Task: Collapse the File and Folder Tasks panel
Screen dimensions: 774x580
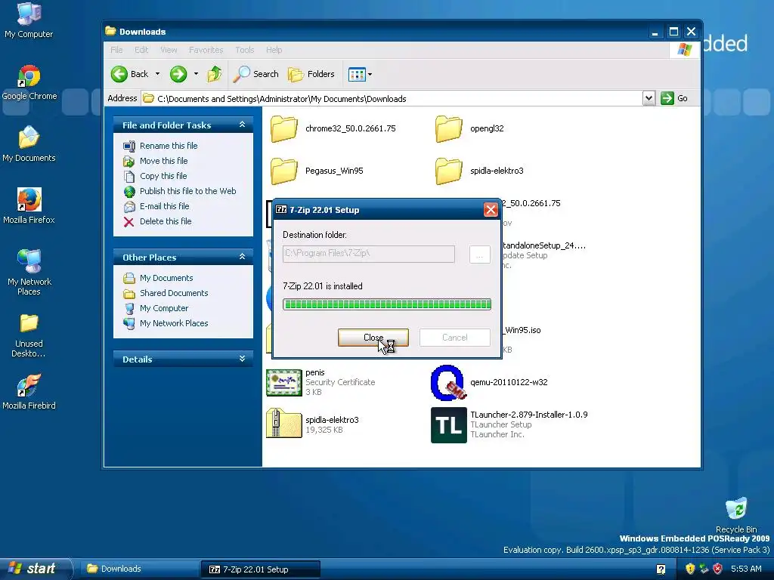Action: (x=242, y=125)
